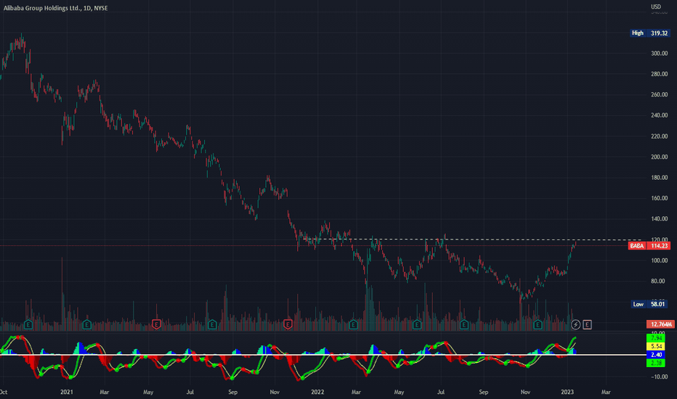Click the lightning bolt latest-news icon
This screenshot has width=677, height=399.
point(575,324)
